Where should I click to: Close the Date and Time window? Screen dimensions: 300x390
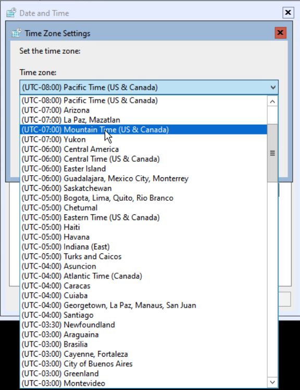tap(288, 13)
